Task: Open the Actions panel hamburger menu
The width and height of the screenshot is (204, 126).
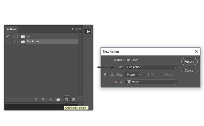Action: (80, 29)
